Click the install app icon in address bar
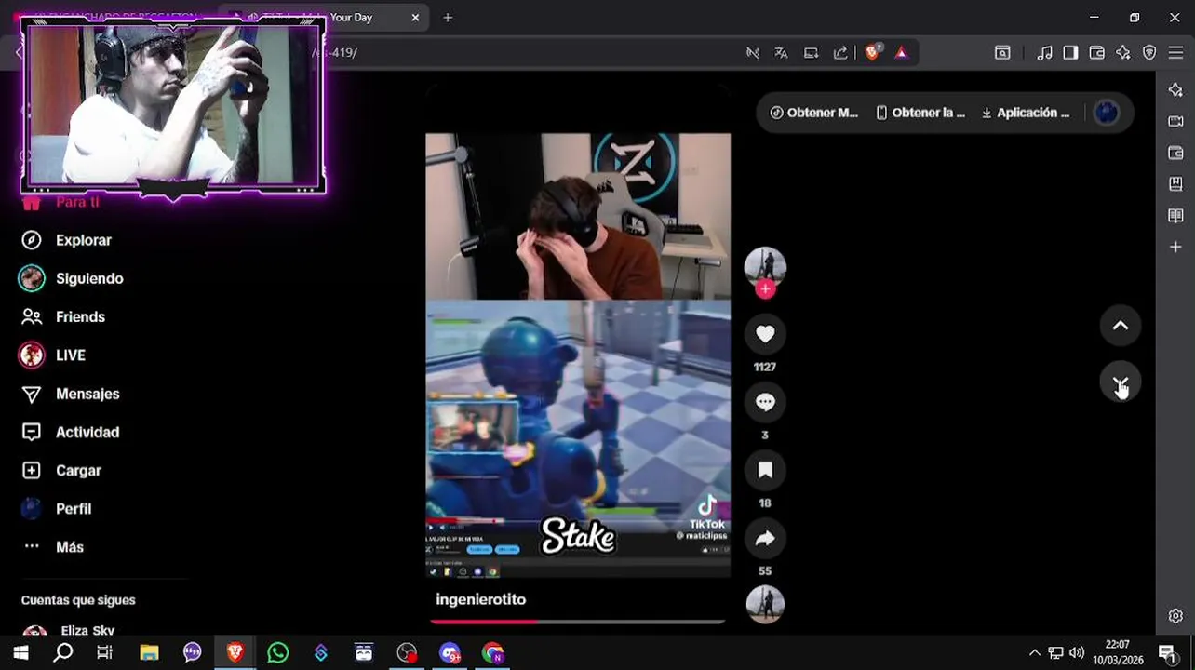This screenshot has width=1195, height=670. pyautogui.click(x=811, y=53)
